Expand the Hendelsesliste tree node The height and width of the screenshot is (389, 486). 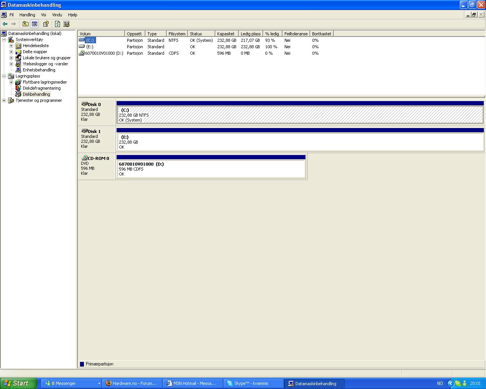point(11,46)
